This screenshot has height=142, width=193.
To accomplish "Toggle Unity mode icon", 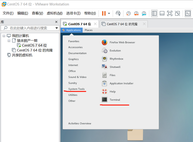I will (177, 13).
